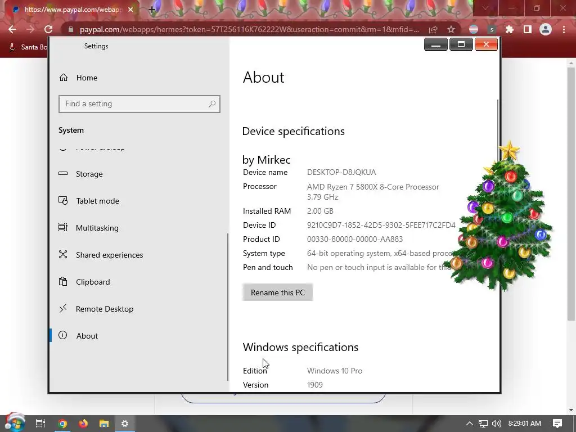
Task: Open Chrome tab search chevron
Action: pyautogui.click(x=485, y=8)
